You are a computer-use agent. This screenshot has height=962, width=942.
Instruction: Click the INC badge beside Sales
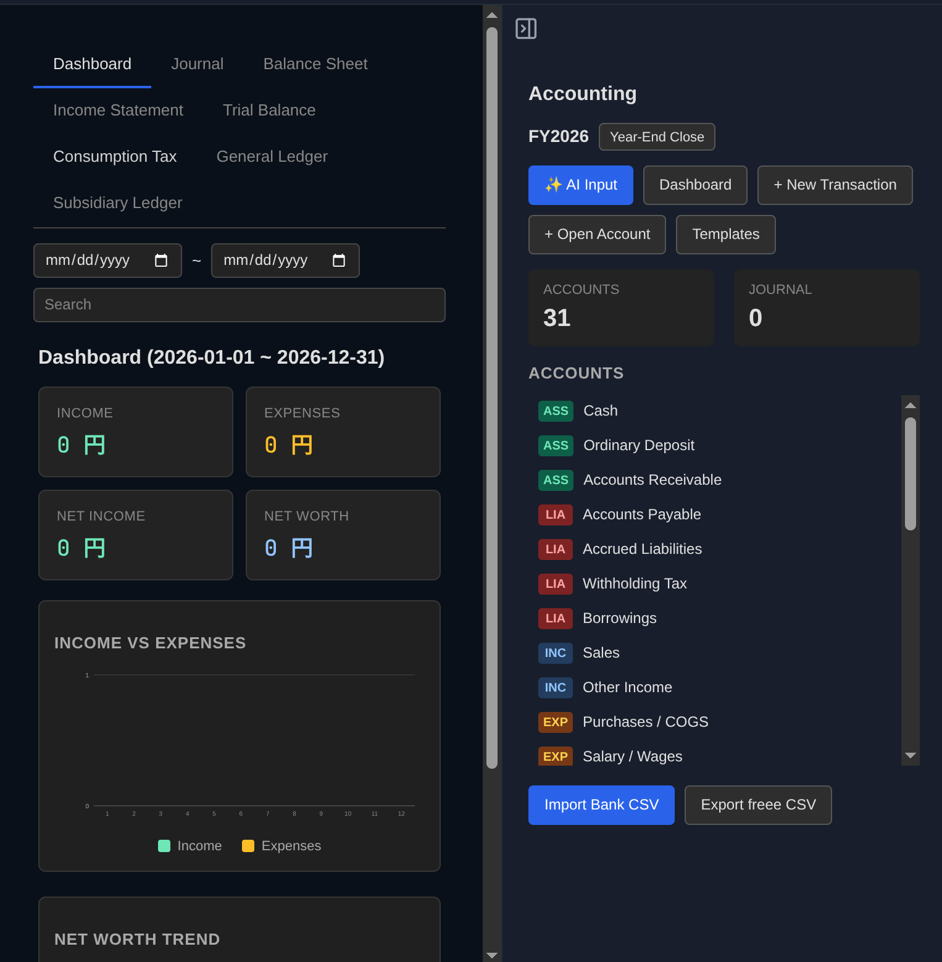tap(555, 653)
